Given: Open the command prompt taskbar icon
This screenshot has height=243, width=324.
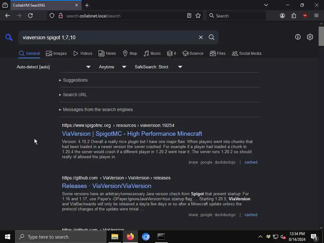Looking at the screenshot, I should tap(161, 237).
